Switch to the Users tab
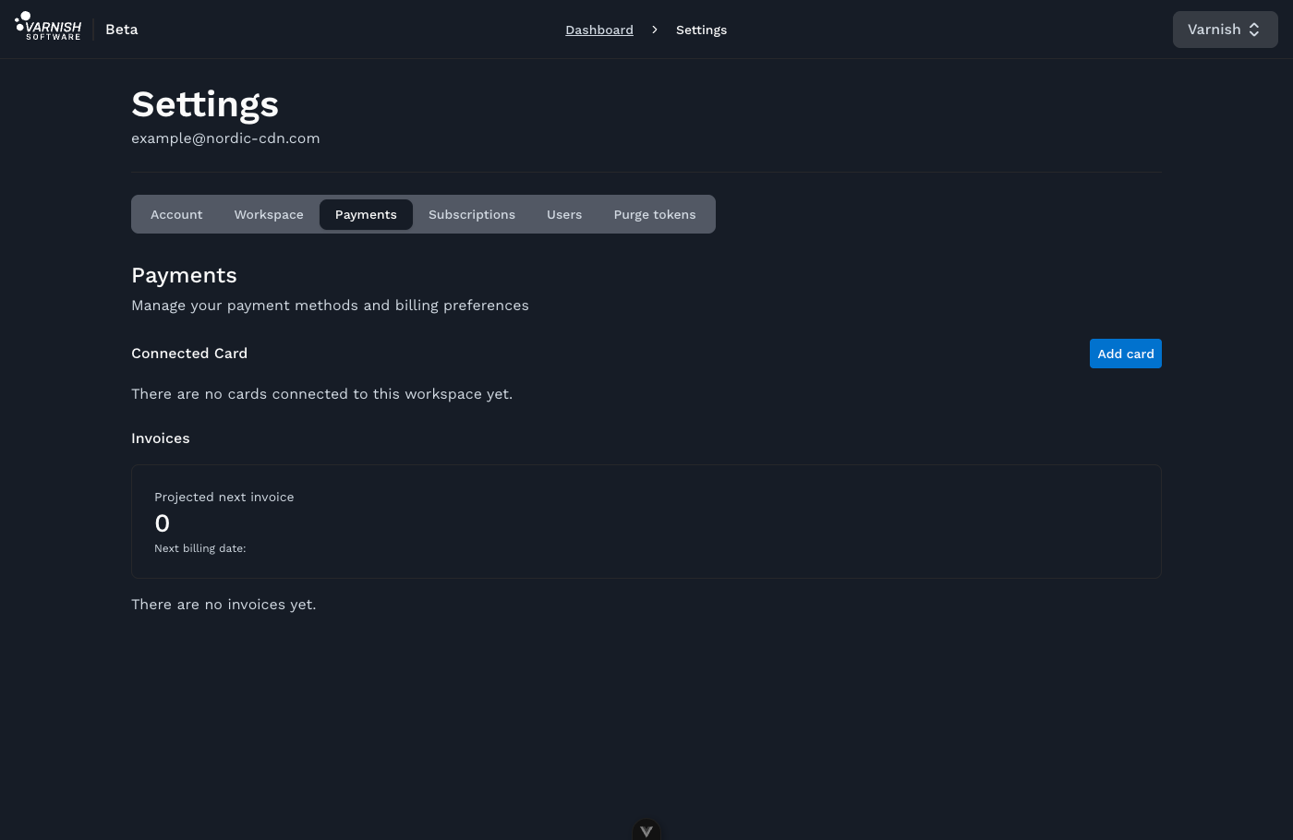The image size is (1293, 840). tap(564, 214)
